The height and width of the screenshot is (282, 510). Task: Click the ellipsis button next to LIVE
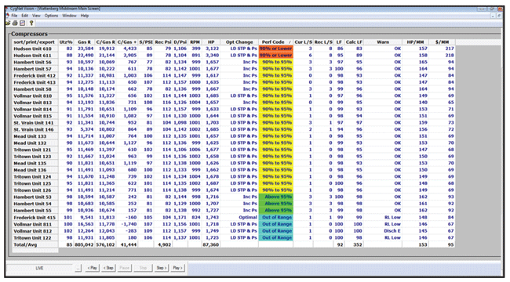point(78,268)
